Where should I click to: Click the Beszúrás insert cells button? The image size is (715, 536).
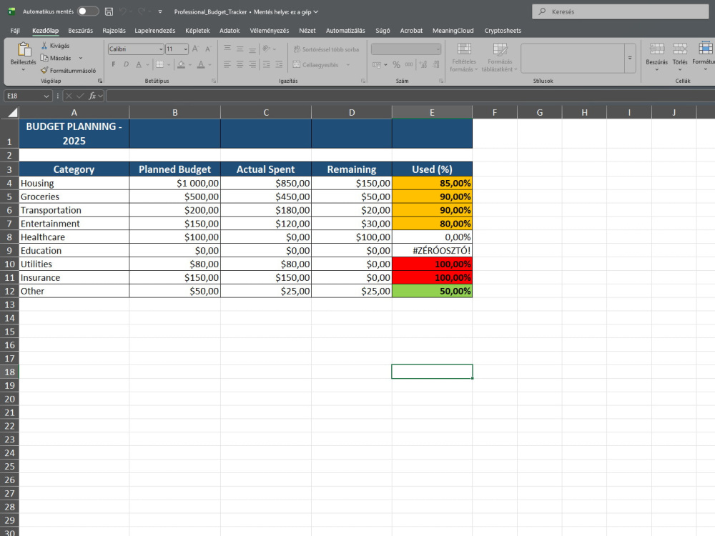[656, 56]
